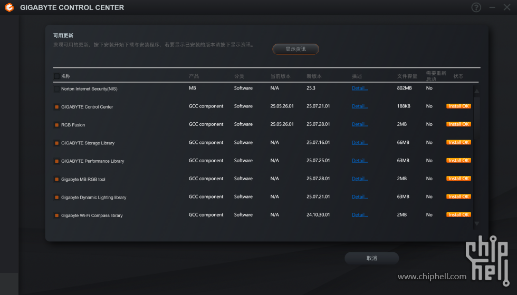Screen dimensions: 517x295
Task: Click the 25.07.16.01 version cell
Action: pyautogui.click(x=318, y=142)
